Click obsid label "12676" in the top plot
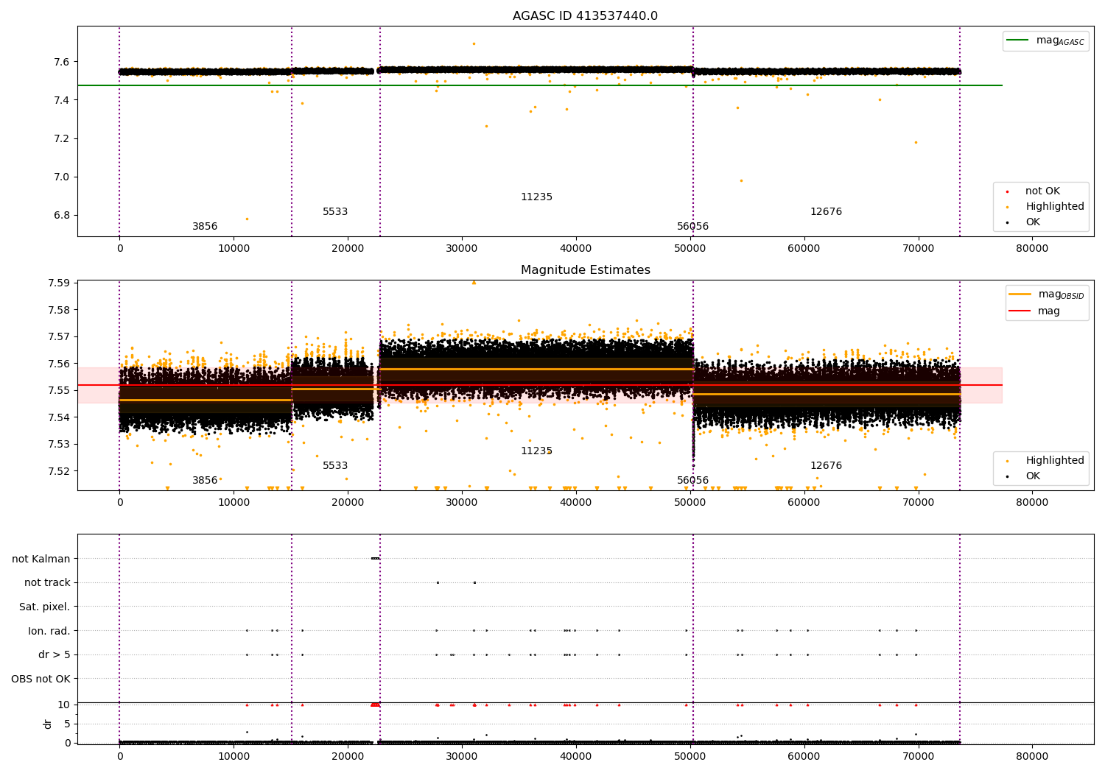 tap(826, 212)
